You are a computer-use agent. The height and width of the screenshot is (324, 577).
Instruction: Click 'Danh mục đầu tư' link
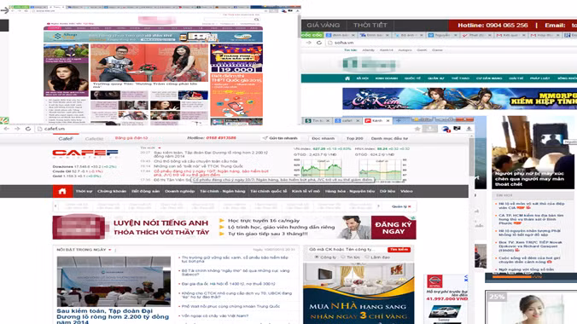point(389,138)
